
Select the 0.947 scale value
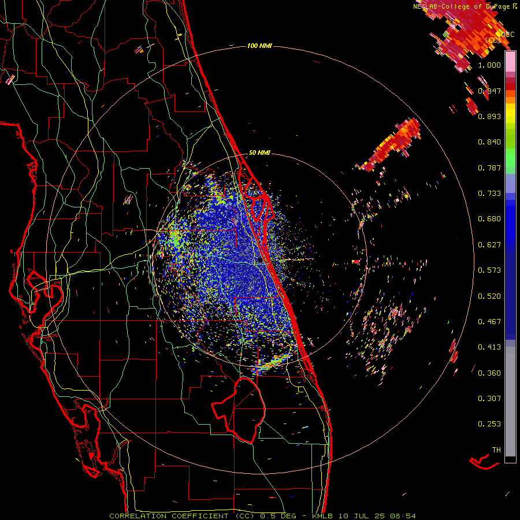pos(489,91)
